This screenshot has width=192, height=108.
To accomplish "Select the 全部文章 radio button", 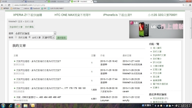I will point(29,37).
